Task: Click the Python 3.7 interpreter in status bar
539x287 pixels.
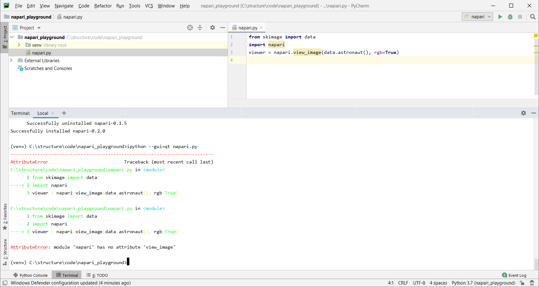Action: [483, 283]
